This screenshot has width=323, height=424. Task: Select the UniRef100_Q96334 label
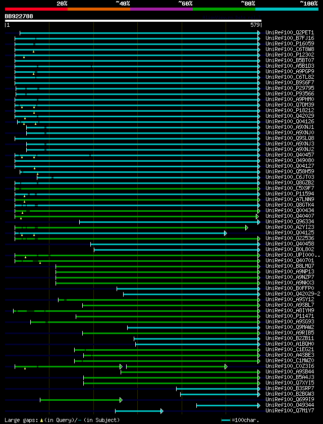pyautogui.click(x=290, y=221)
